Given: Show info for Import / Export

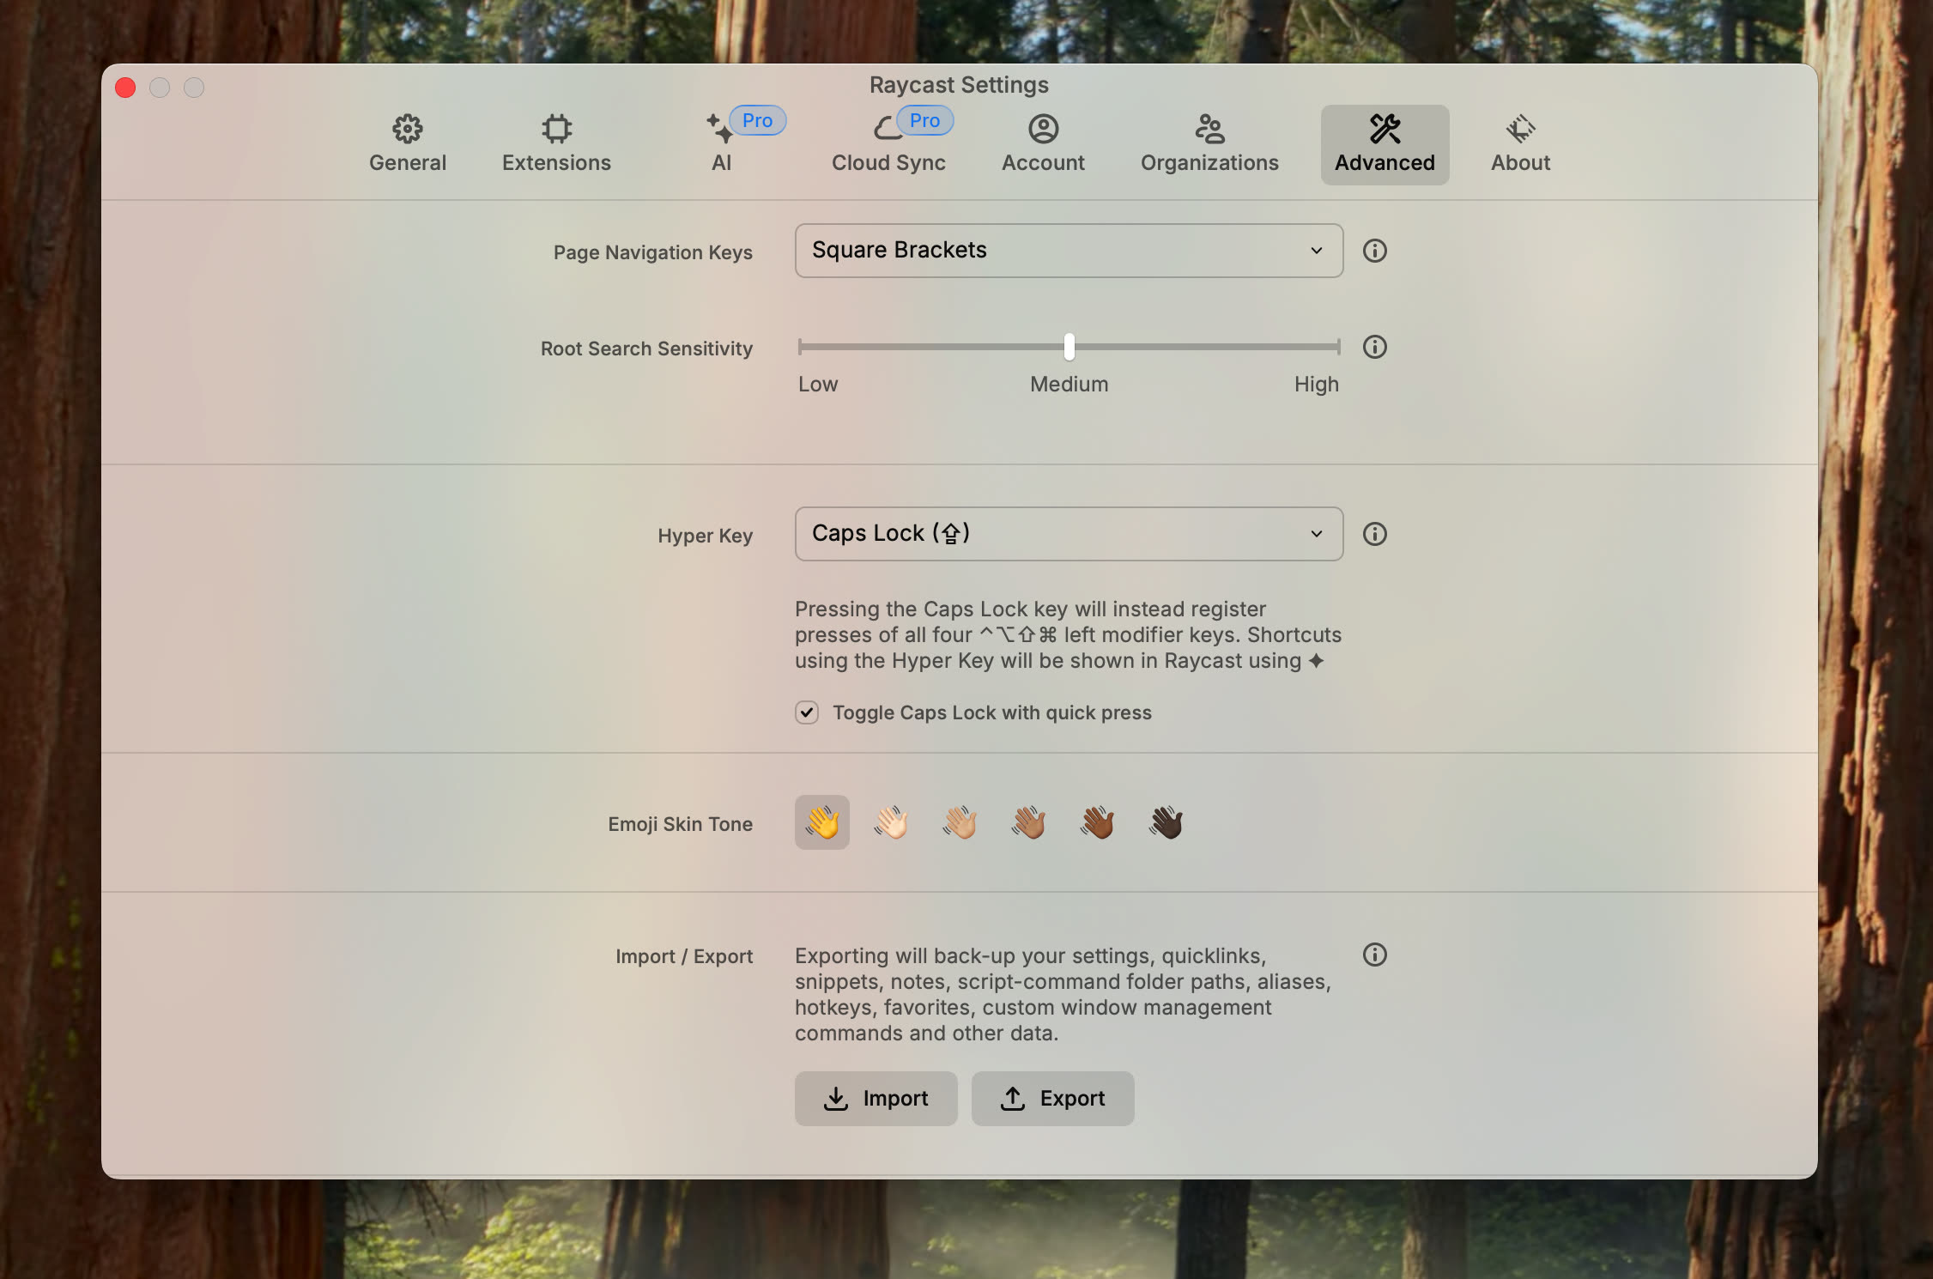Looking at the screenshot, I should pos(1375,955).
